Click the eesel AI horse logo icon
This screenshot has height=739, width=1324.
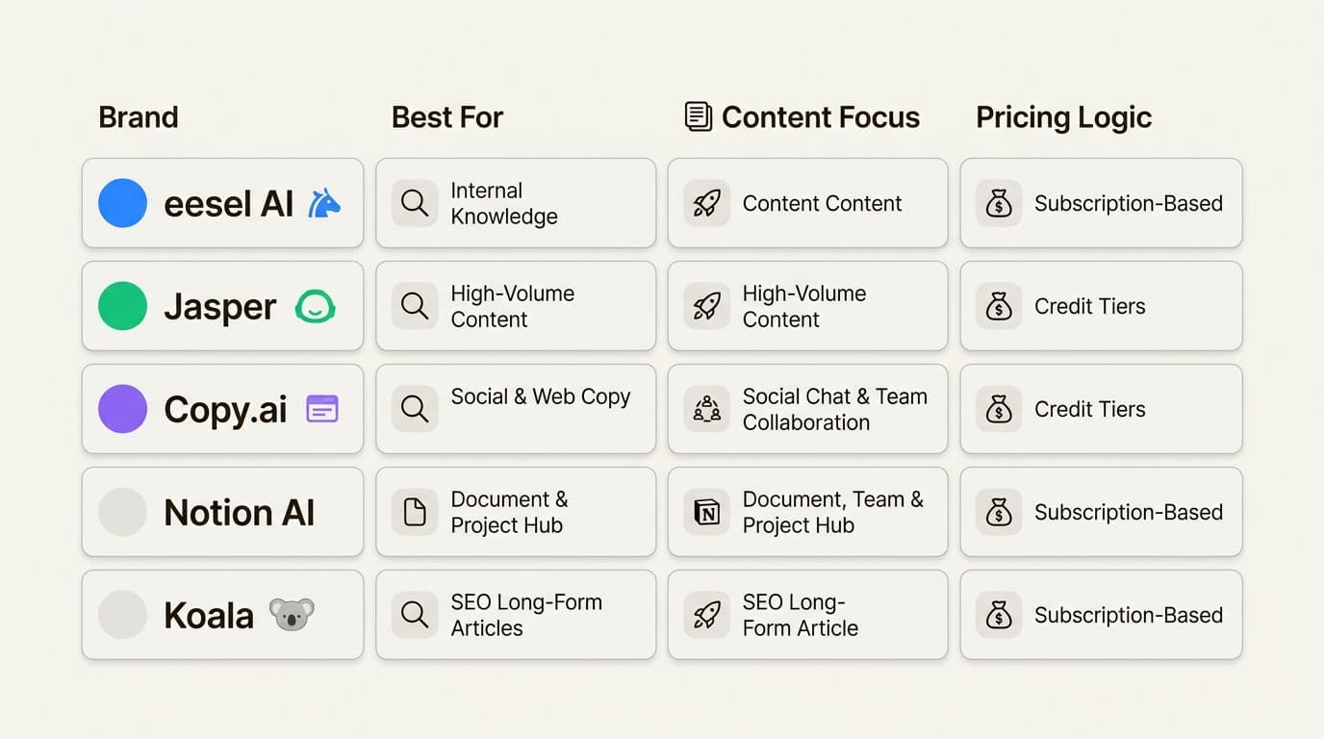pos(324,203)
